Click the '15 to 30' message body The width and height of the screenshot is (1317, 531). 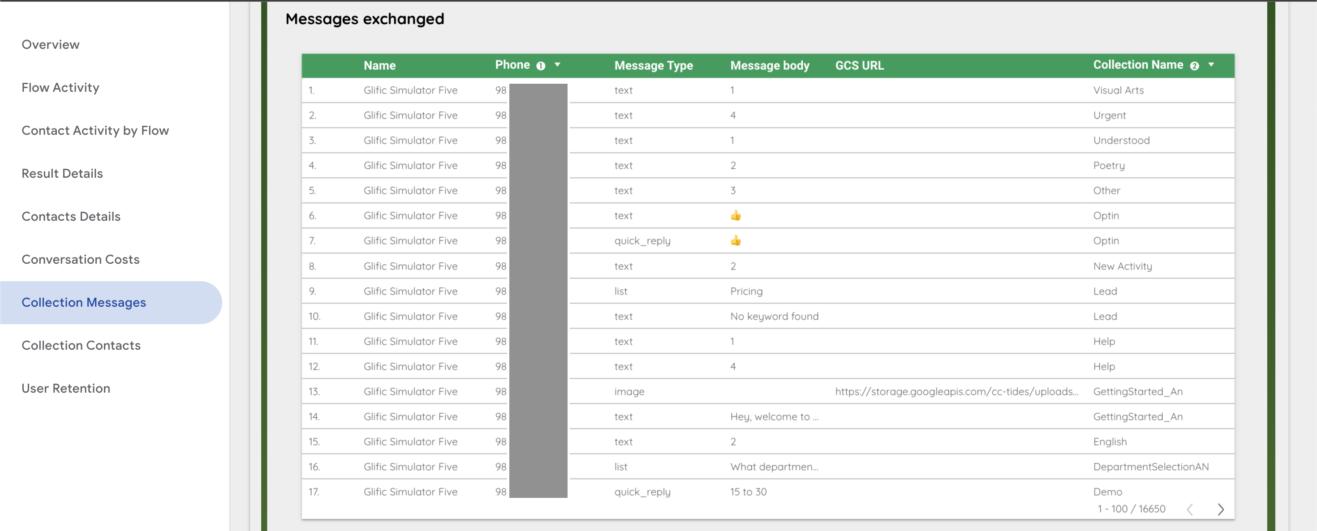click(748, 492)
